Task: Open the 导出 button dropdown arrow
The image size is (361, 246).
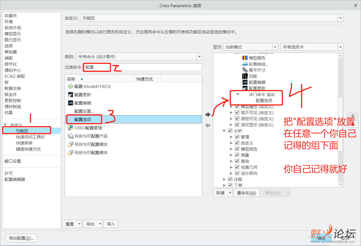Action: coord(100,224)
